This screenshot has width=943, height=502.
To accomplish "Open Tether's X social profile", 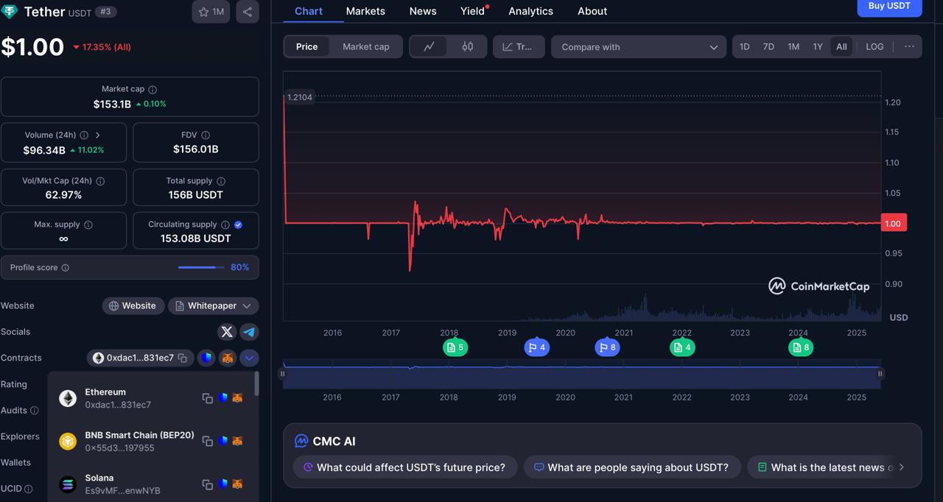I will pos(227,332).
